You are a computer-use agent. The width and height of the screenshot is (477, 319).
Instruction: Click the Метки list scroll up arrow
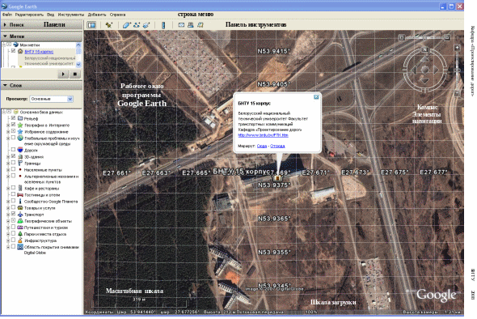[78, 45]
